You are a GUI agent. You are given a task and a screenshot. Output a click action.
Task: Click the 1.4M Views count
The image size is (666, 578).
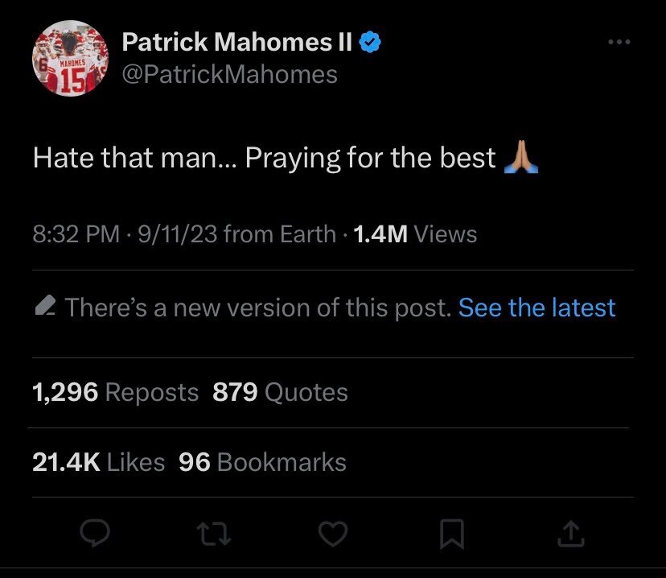[x=414, y=234]
